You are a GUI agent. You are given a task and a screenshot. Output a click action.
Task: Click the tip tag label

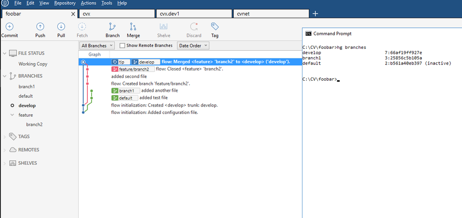pos(121,62)
